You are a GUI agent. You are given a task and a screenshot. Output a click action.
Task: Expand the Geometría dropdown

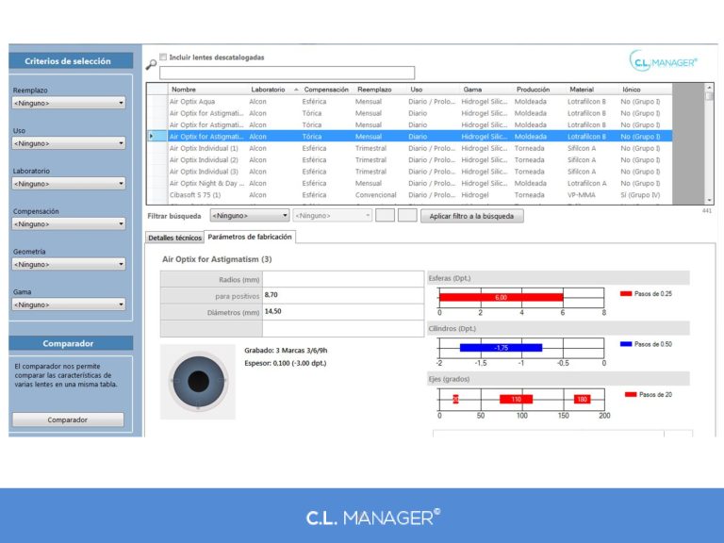[x=69, y=264]
